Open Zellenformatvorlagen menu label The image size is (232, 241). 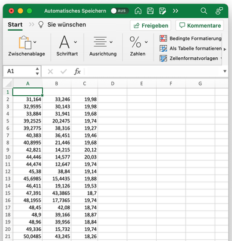pos(193,58)
